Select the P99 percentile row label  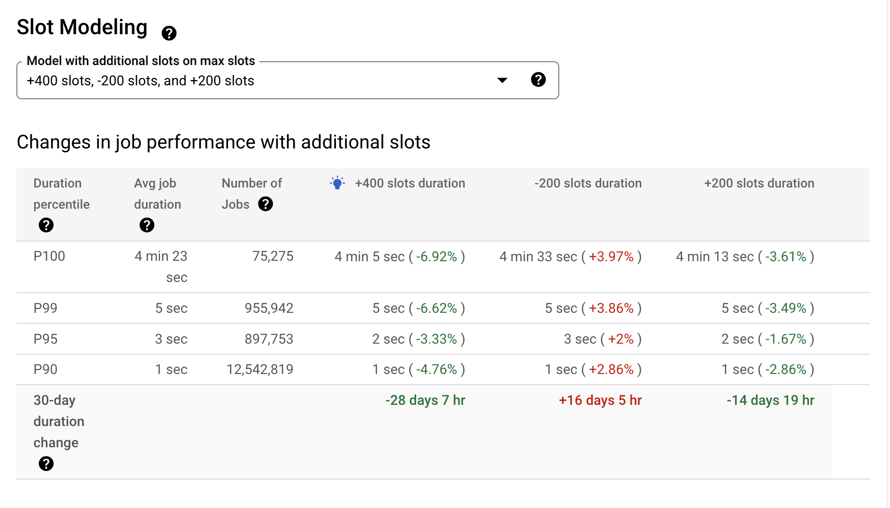click(45, 308)
